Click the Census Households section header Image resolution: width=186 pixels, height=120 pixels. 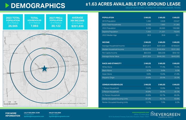click(x=112, y=85)
